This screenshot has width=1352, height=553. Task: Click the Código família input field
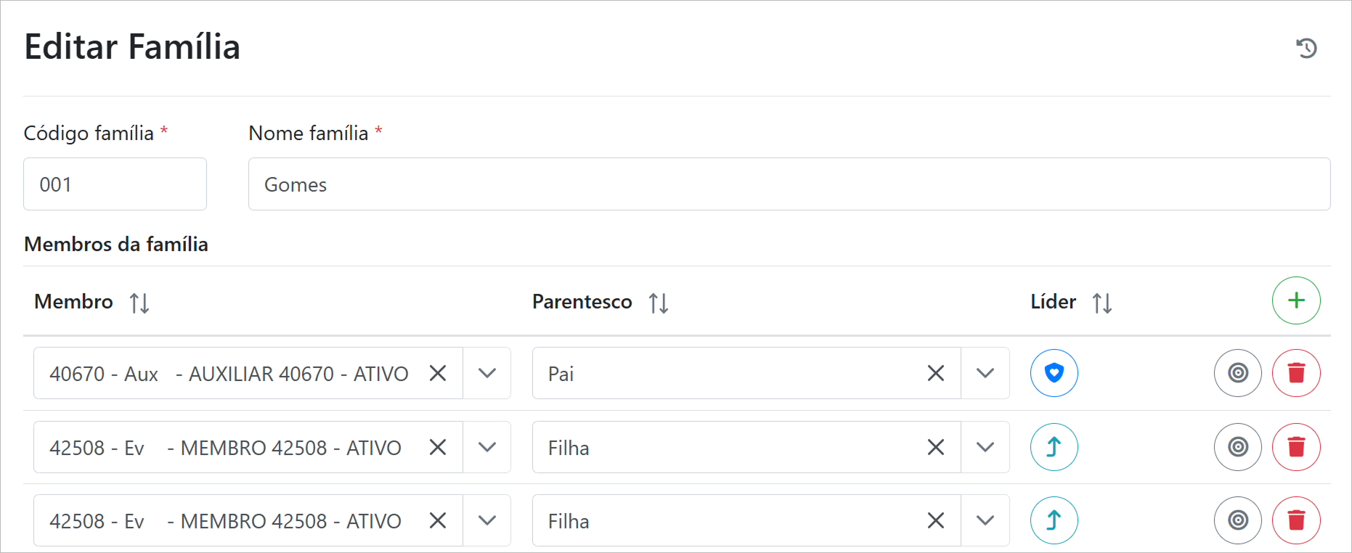(115, 184)
